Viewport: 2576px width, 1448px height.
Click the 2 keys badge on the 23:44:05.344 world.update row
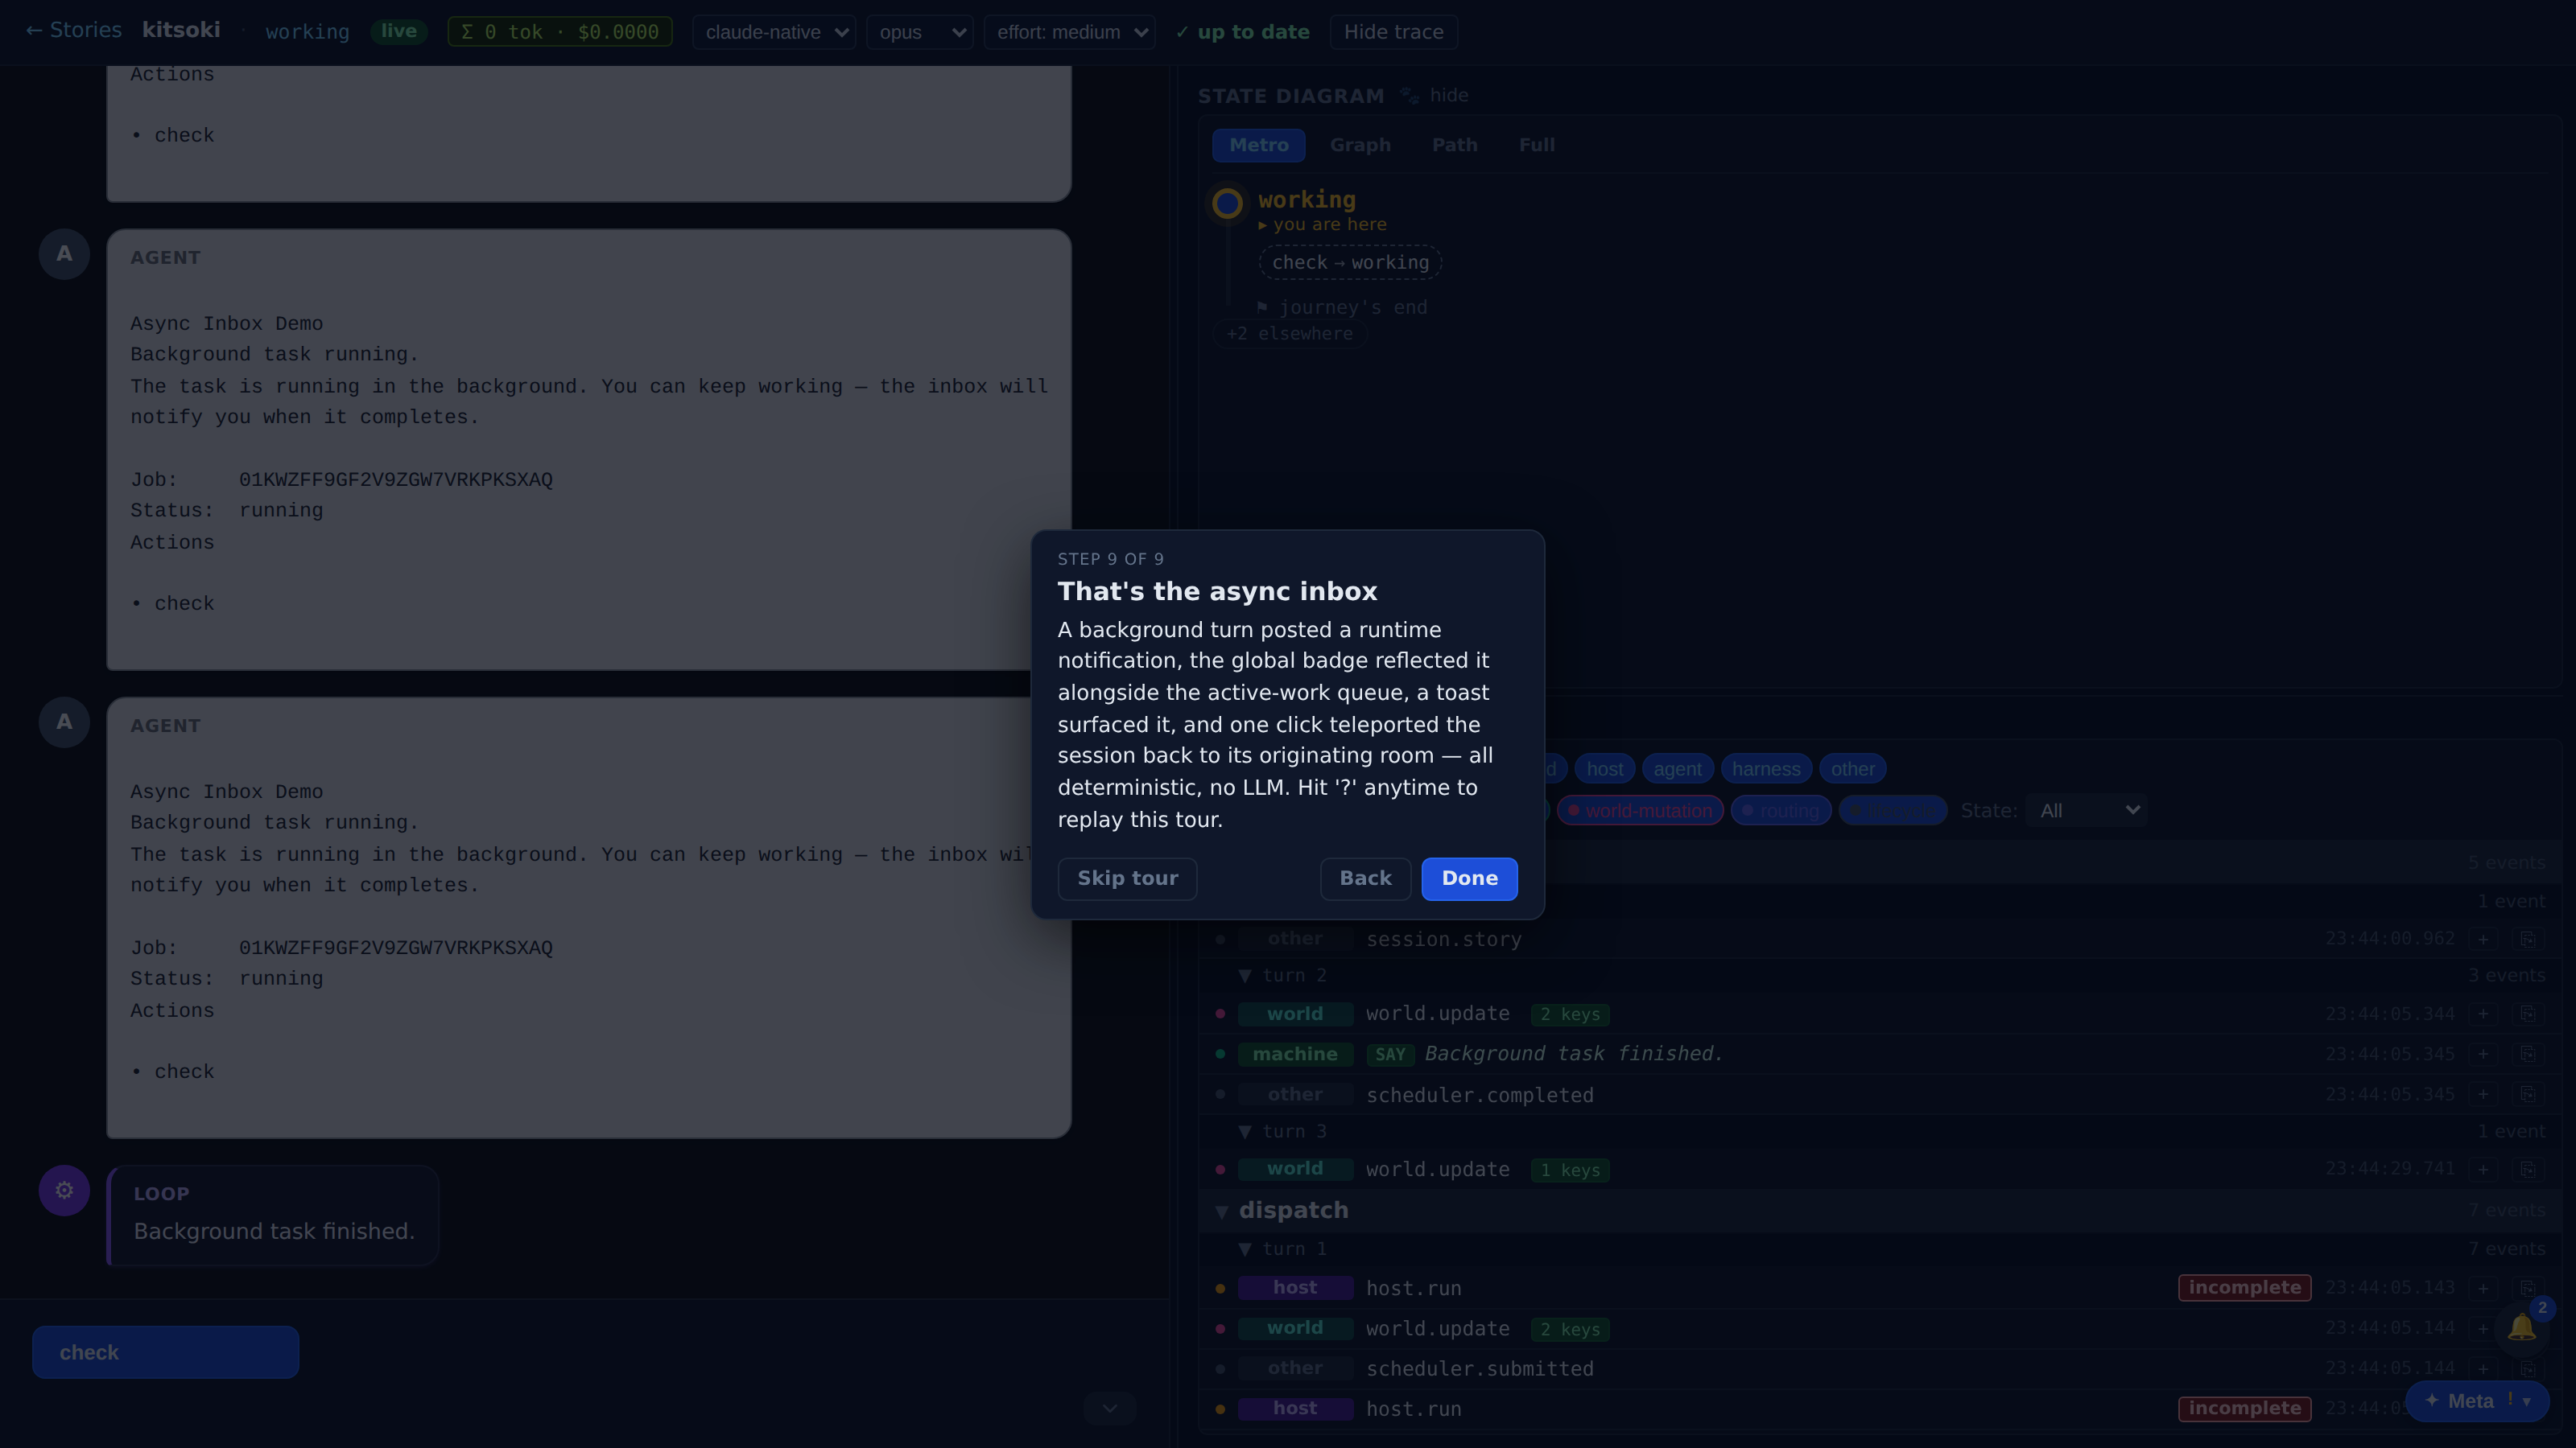(1569, 1014)
